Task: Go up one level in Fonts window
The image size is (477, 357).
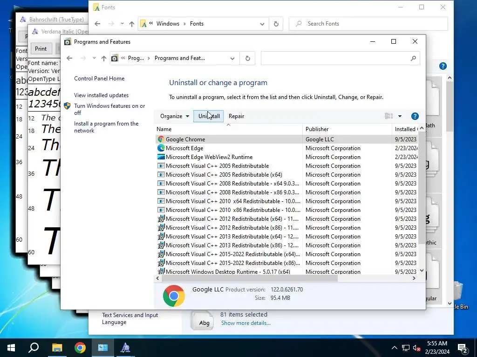Action: [131, 24]
